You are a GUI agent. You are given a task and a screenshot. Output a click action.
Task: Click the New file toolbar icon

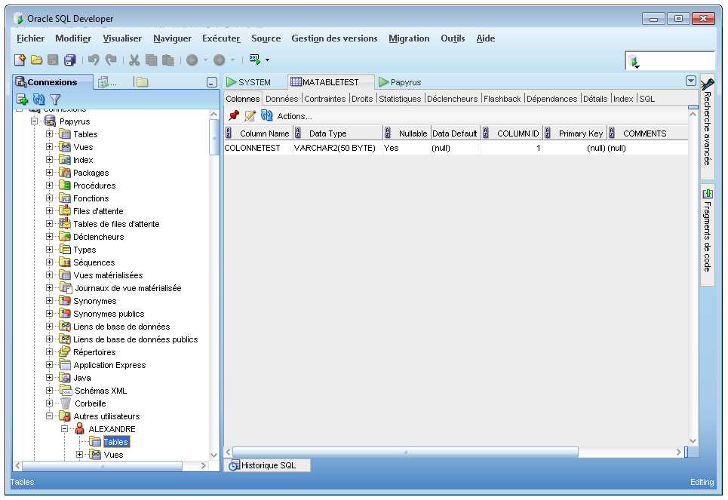coord(21,60)
